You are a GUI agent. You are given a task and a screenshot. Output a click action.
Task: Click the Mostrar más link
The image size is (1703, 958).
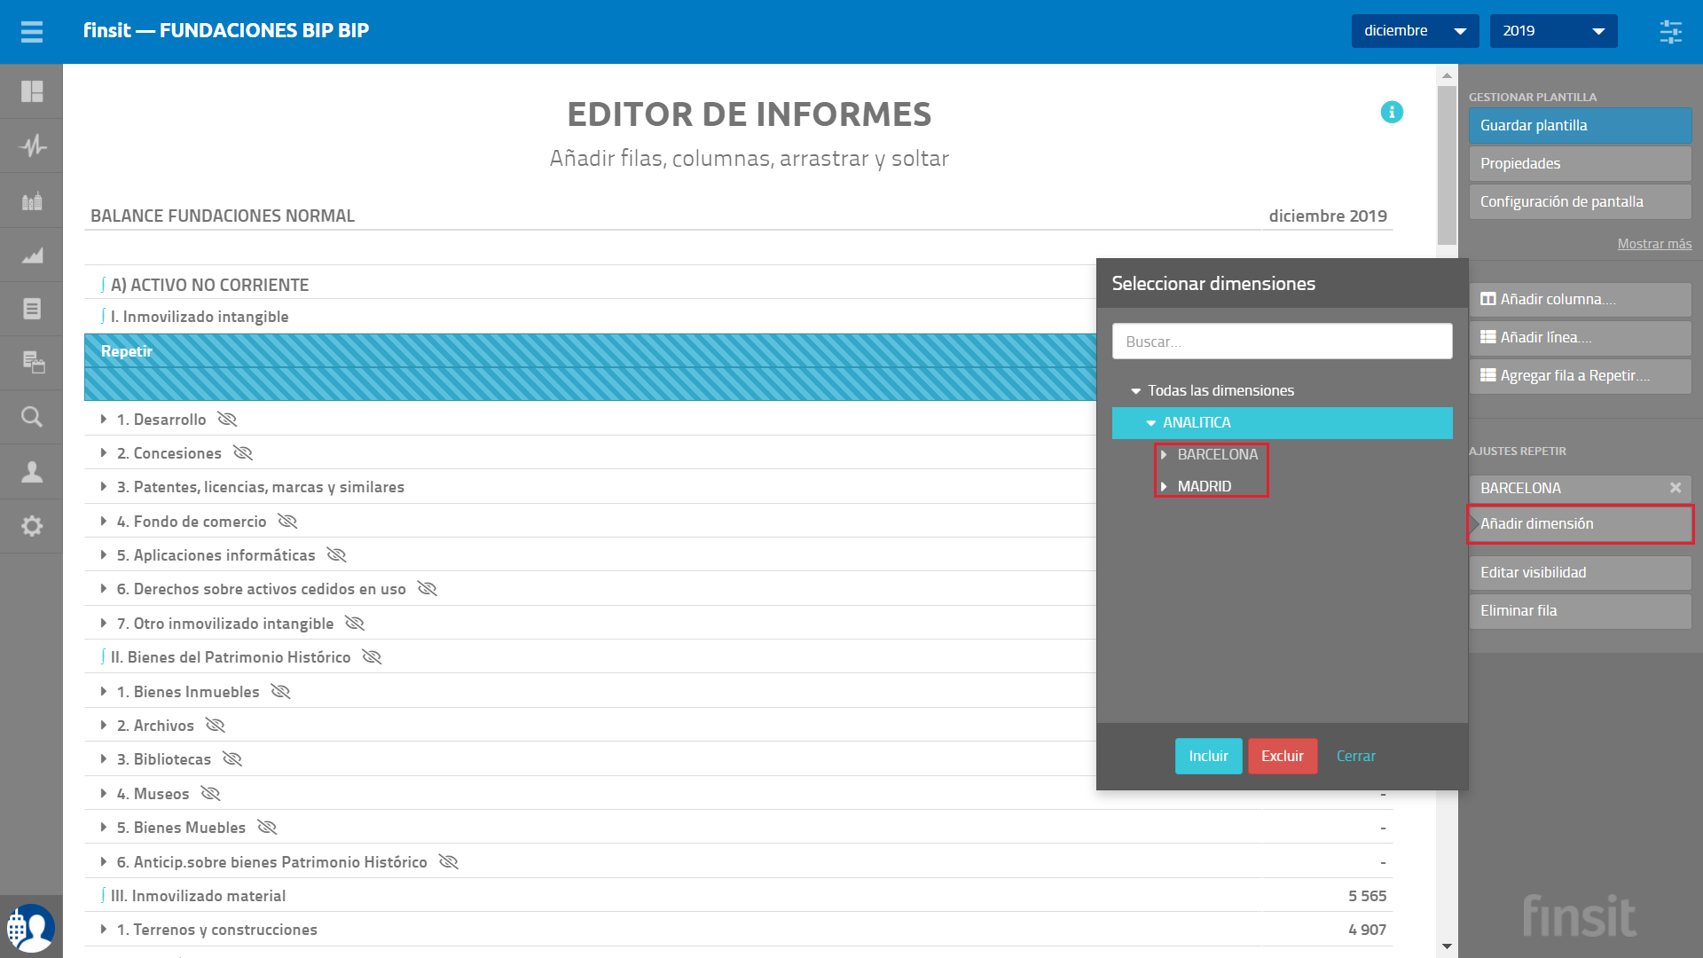[1654, 244]
